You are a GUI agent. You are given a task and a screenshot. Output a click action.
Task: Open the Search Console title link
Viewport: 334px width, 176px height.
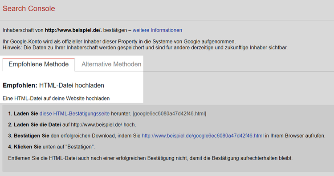pos(29,8)
